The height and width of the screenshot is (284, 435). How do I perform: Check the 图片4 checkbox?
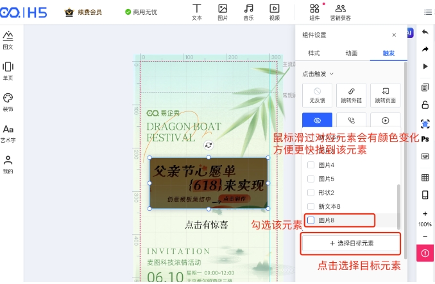pos(311,164)
